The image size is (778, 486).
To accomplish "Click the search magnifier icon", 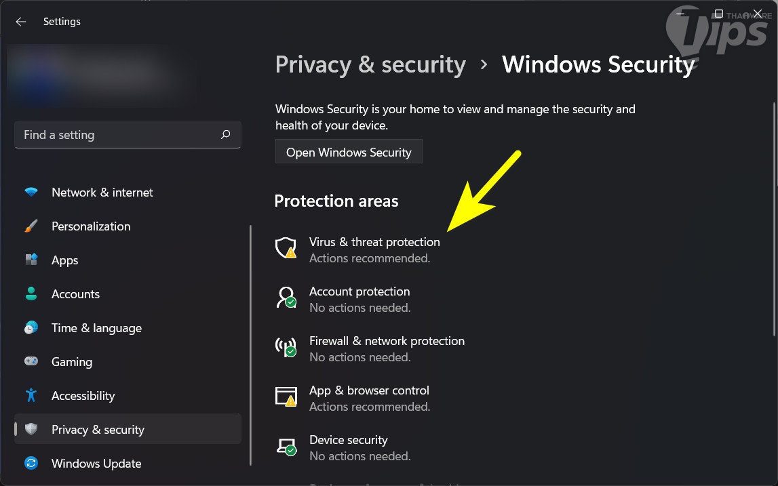I will tap(226, 135).
